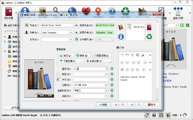This screenshot has width=193, height=120.
Task: Toggle bold in comments editor
Action: [122, 70]
